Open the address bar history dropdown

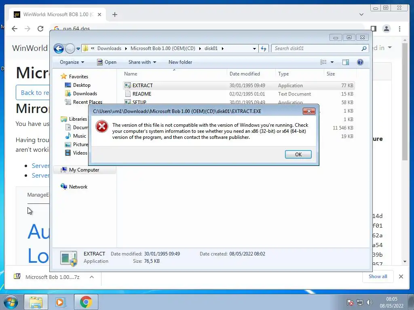(x=254, y=48)
